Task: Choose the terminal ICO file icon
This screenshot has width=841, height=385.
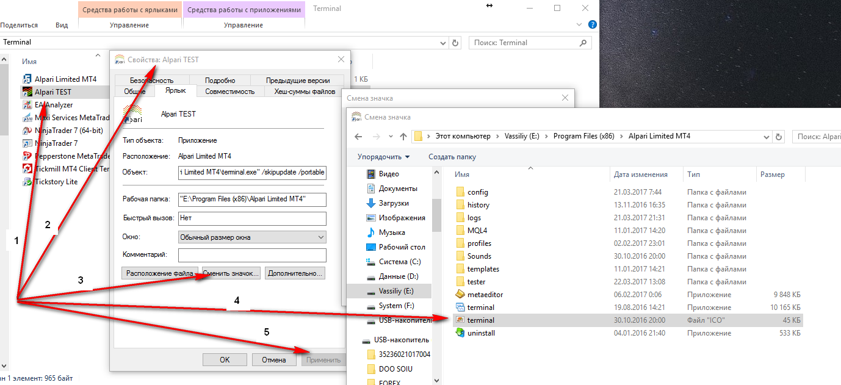Action: pyautogui.click(x=461, y=320)
